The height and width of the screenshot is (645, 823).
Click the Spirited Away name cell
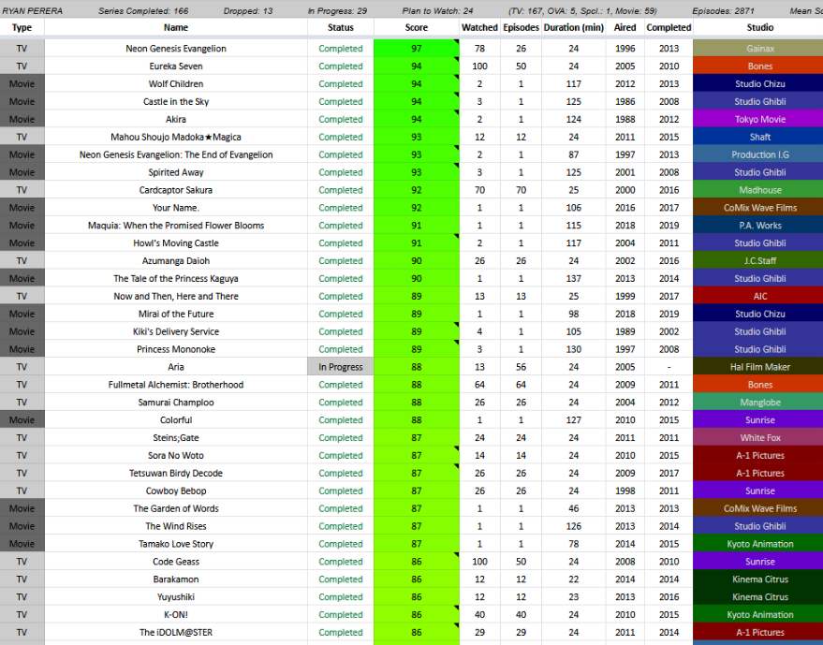tap(176, 172)
